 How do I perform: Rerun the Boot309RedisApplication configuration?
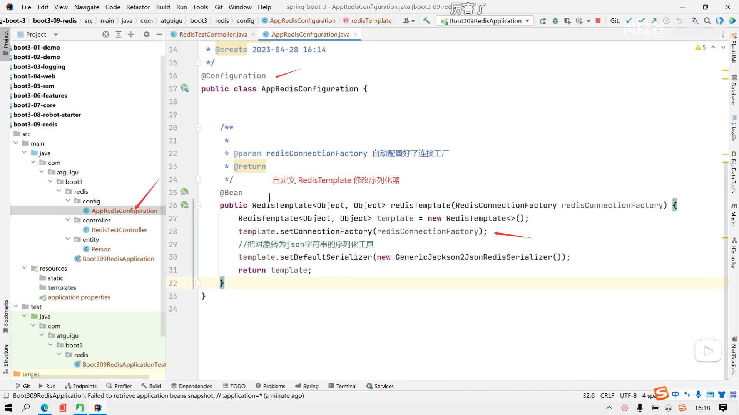pos(543,21)
